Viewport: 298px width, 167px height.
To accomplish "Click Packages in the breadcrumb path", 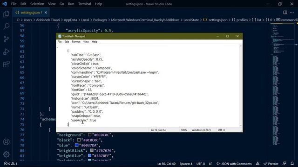I will [x=100, y=20].
